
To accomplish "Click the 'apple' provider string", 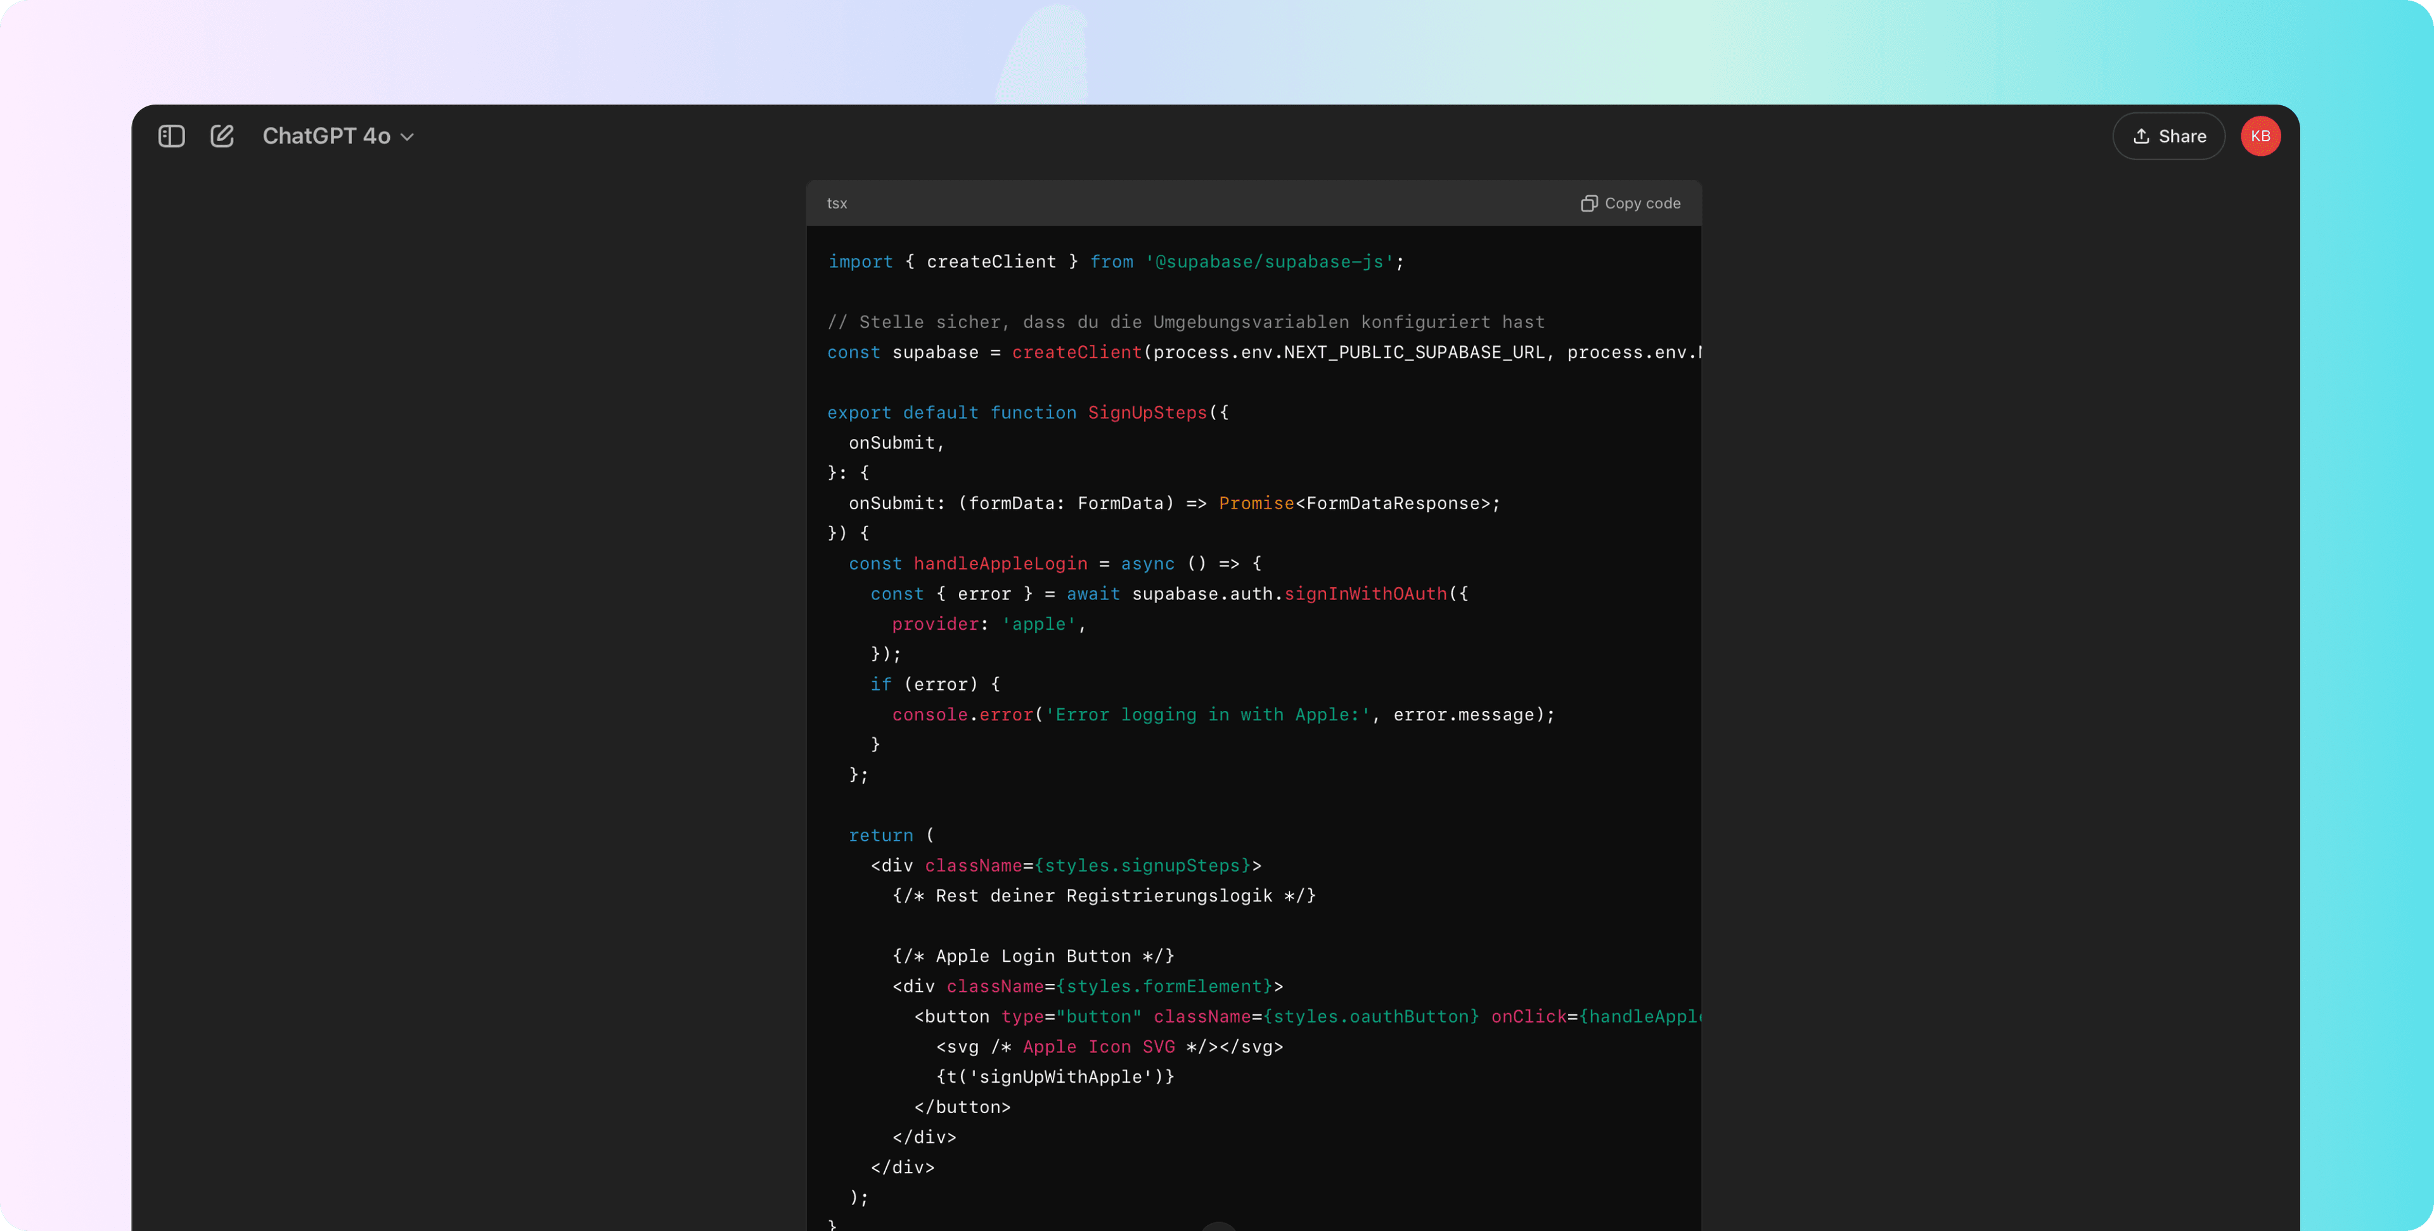I will point(1038,625).
